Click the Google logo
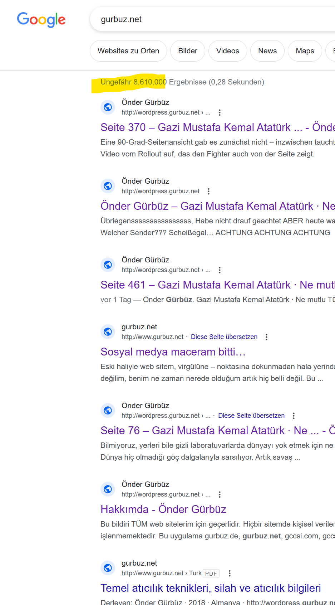The width and height of the screenshot is (335, 605). tap(41, 20)
